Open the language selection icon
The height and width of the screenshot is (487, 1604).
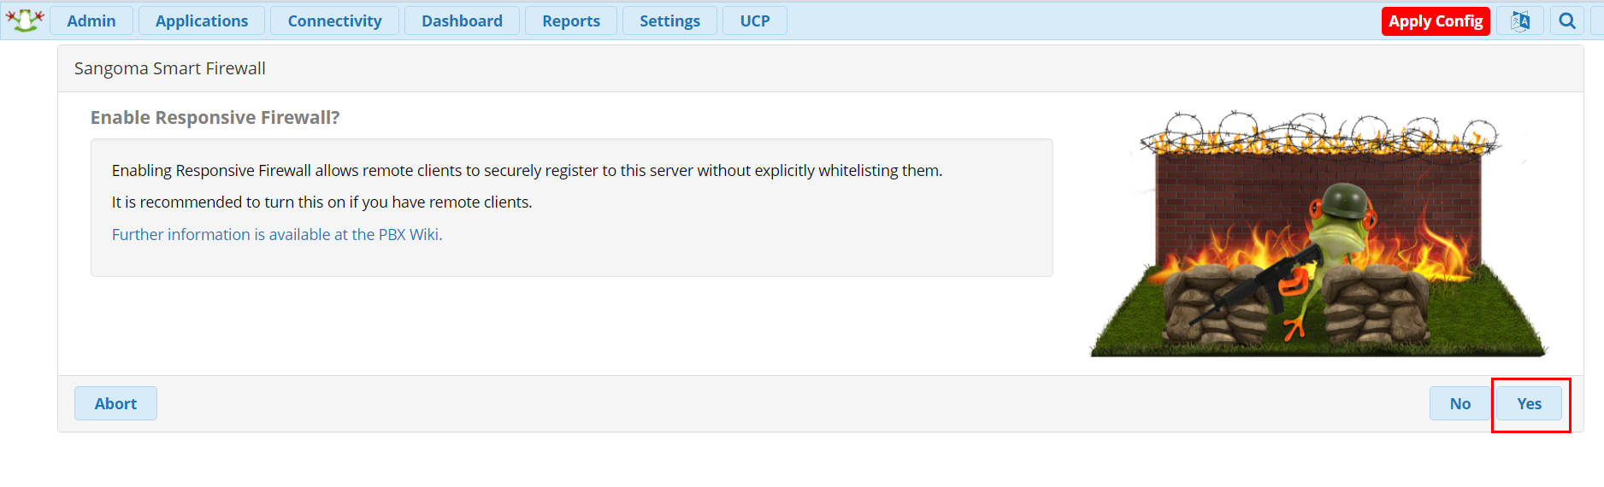click(1520, 21)
